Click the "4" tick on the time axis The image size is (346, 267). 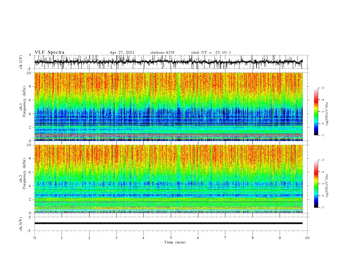[143, 238]
